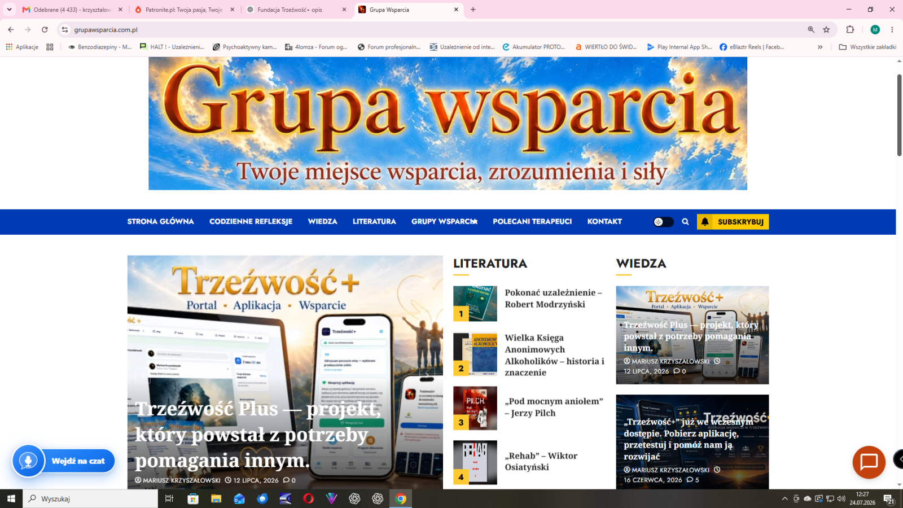Bookmark this page with the star
This screenshot has width=903, height=508.
[826, 30]
